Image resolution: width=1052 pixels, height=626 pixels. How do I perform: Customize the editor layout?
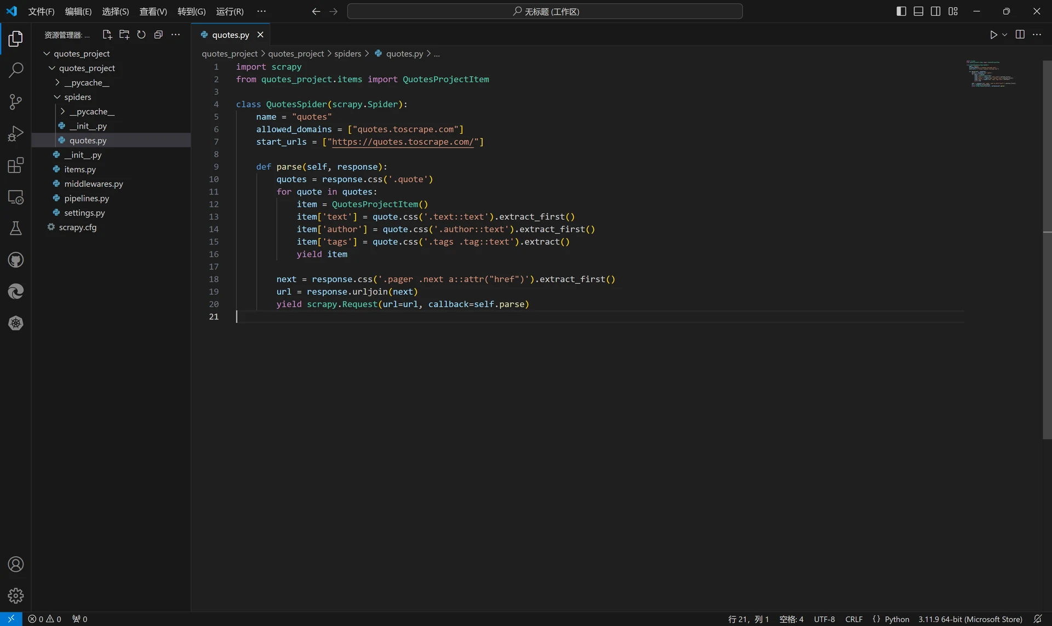coord(953,11)
